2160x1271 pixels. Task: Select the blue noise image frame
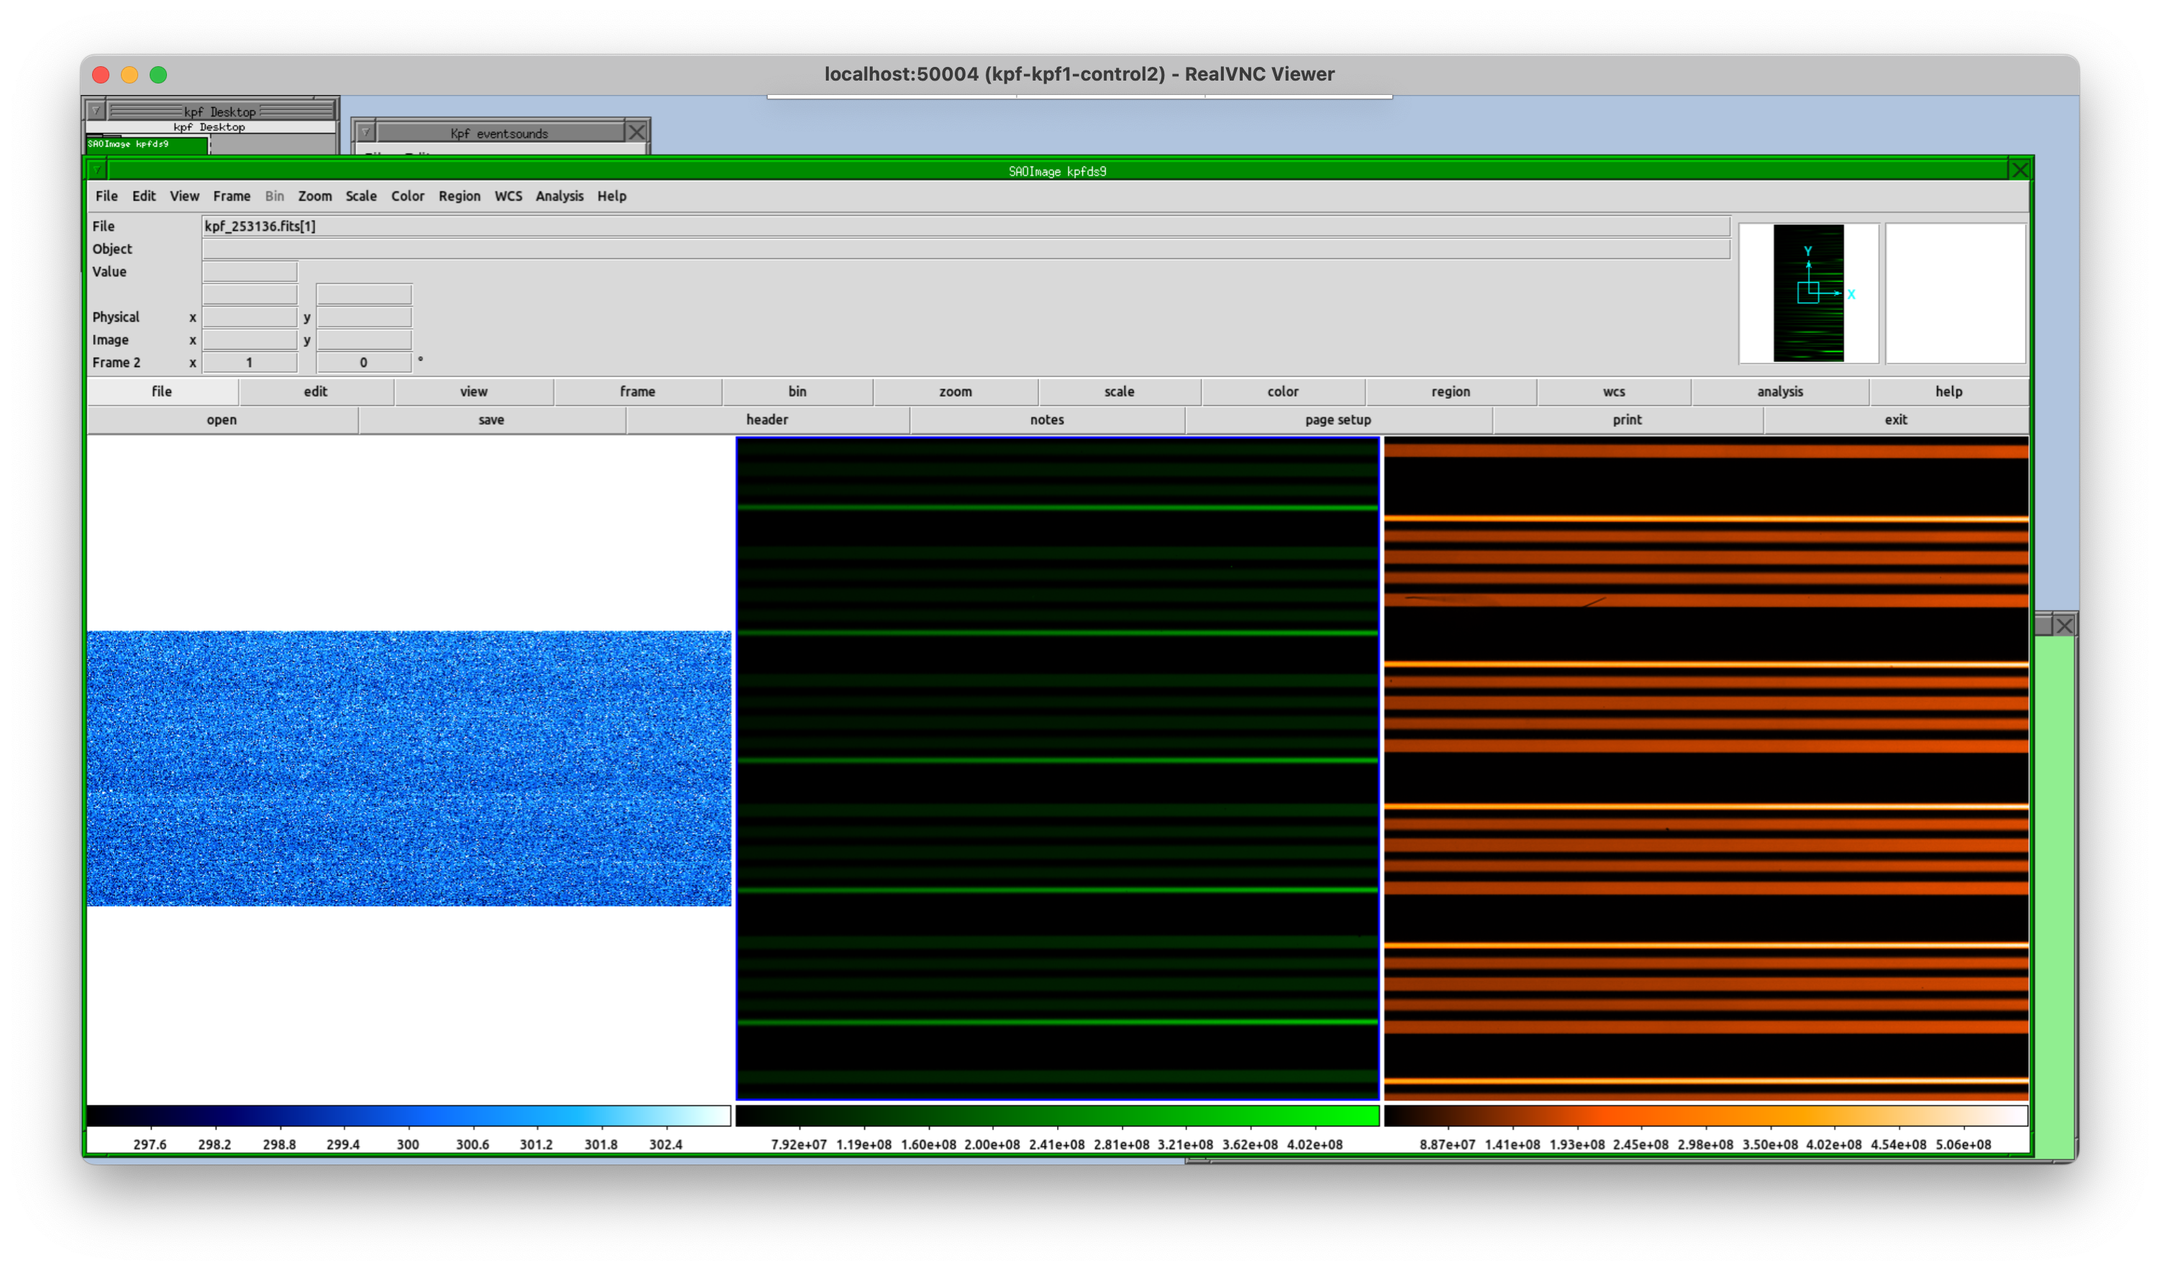(x=409, y=769)
